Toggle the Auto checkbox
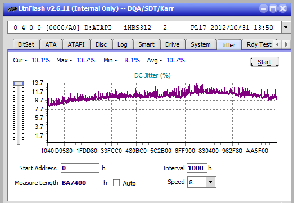The height and width of the screenshot is (203, 294). [x=116, y=183]
